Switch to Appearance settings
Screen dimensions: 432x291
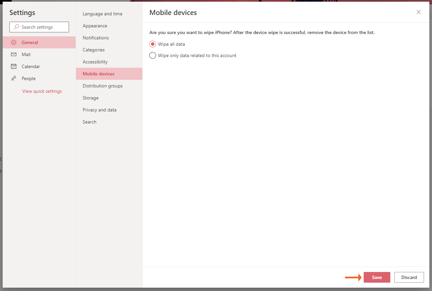pyautogui.click(x=95, y=26)
